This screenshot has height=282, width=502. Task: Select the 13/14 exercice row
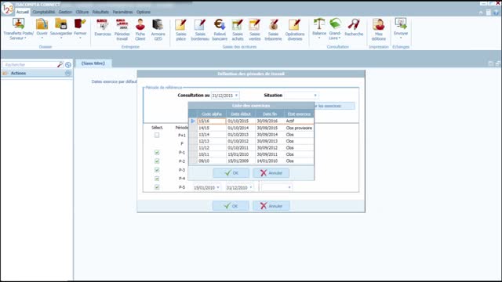(251, 135)
